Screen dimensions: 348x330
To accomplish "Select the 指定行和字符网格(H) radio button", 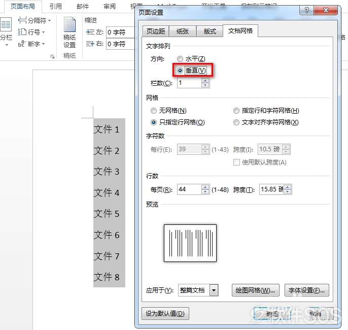I will click(236, 111).
